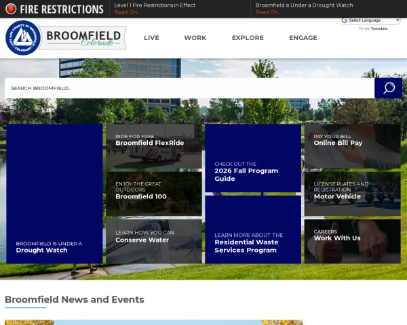Image resolution: width=407 pixels, height=325 pixels.
Task: Click the red fire restrictions alert icon
Action: pos(11,9)
